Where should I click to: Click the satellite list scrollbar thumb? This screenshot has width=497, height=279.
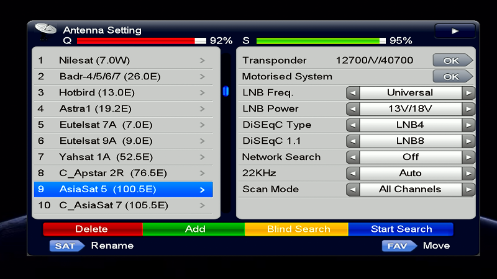[x=226, y=91]
